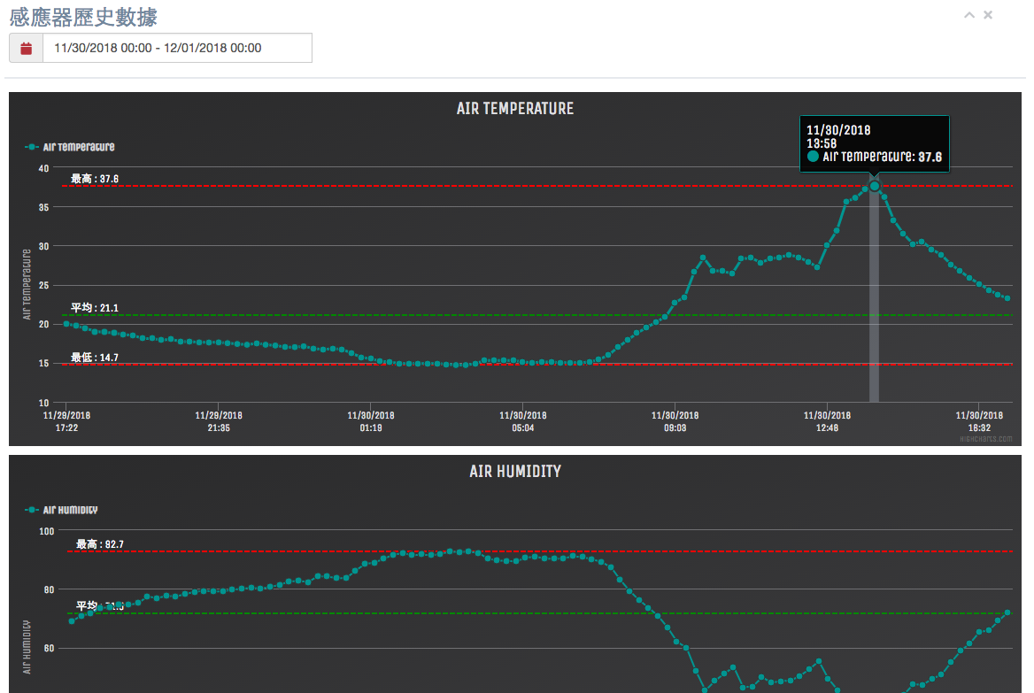The width and height of the screenshot is (1034, 693).
Task: Click the AIR HUMIDITY chart title
Action: coord(515,472)
